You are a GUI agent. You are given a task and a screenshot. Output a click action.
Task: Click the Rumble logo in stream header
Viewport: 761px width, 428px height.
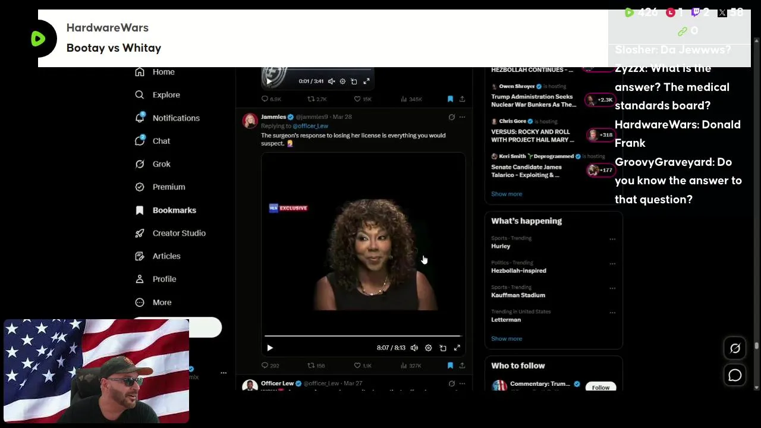(x=38, y=39)
